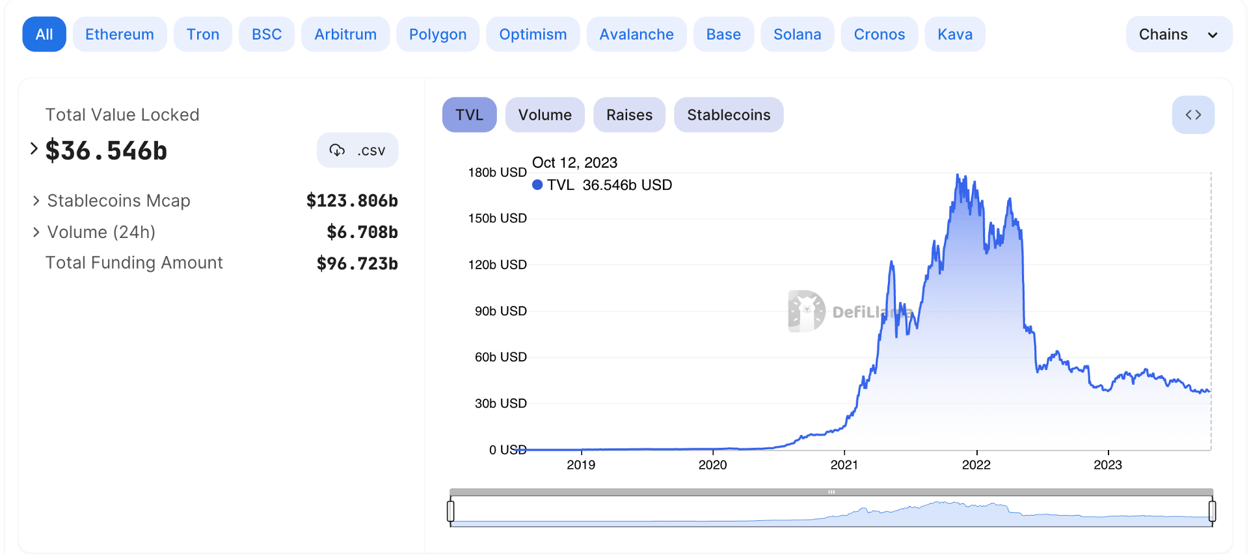The height and width of the screenshot is (554, 1249).
Task: Filter by Cronos chain
Action: [x=880, y=34]
